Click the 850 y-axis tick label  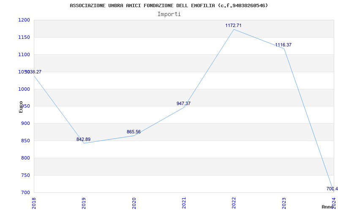tap(25, 141)
